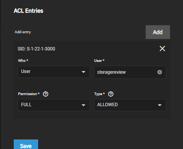The image size is (183, 149).
Task: Open the Type dropdown showing ALLOWED
Action: click(x=130, y=105)
